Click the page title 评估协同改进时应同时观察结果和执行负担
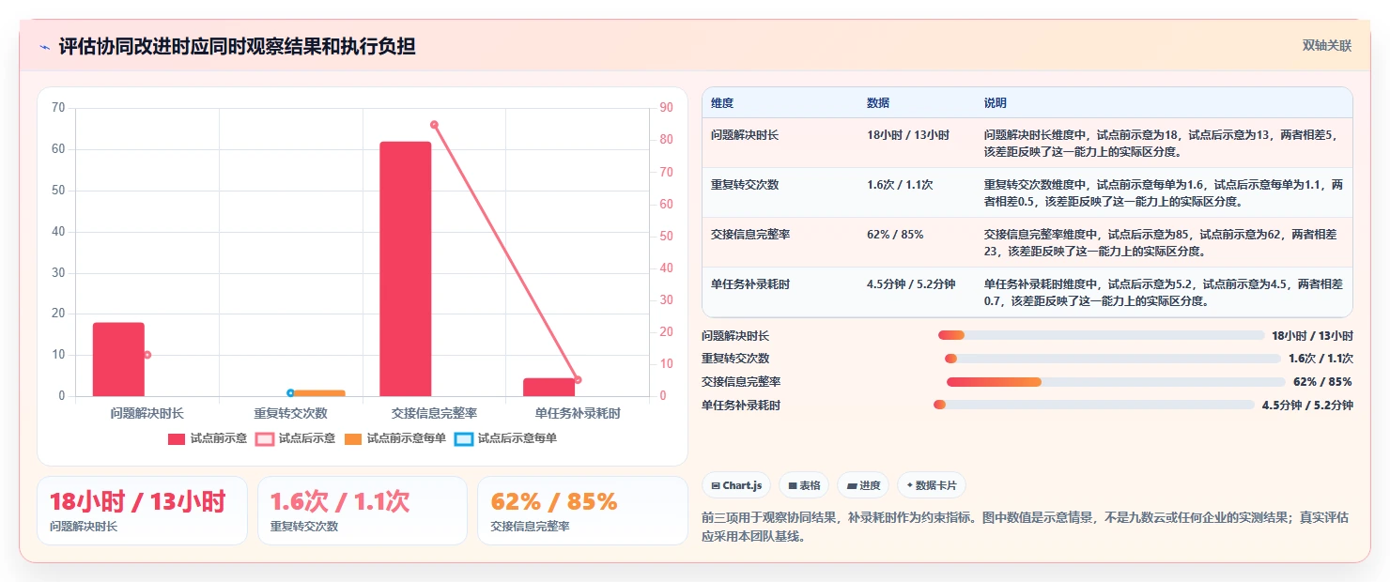 (x=237, y=47)
